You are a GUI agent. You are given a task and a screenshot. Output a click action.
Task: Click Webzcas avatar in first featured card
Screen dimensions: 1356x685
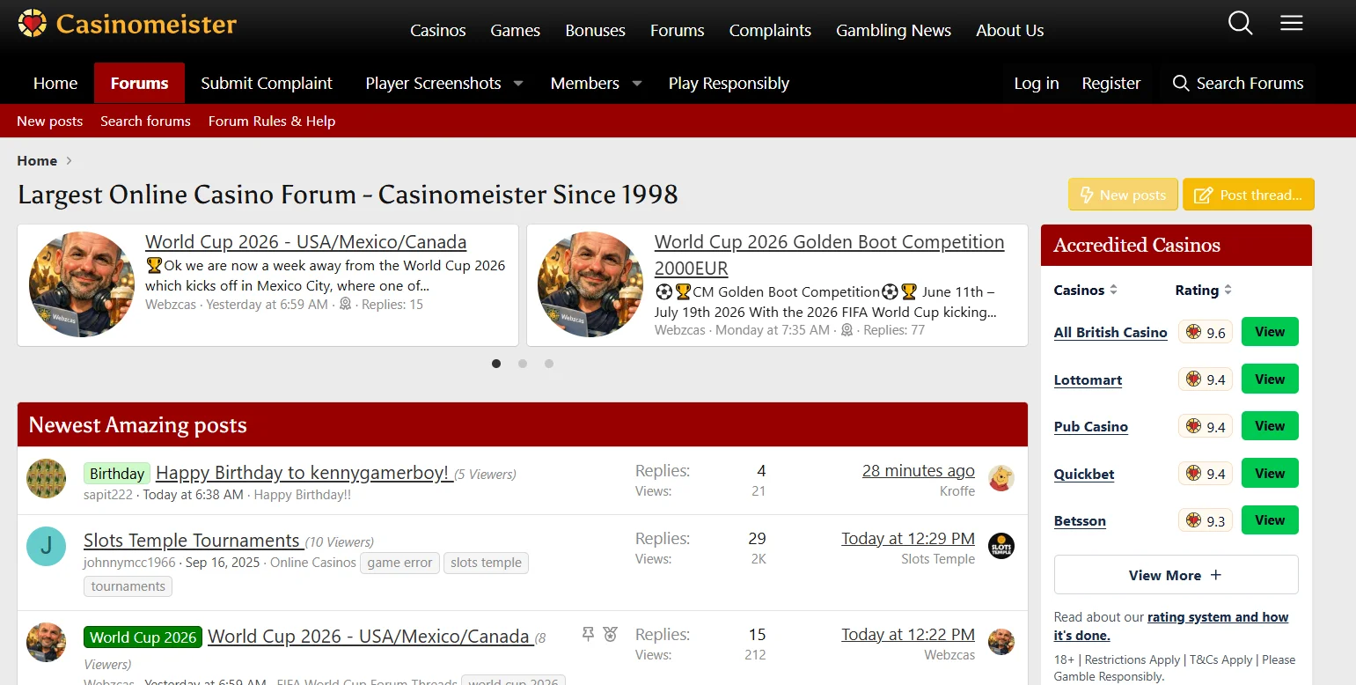(82, 284)
